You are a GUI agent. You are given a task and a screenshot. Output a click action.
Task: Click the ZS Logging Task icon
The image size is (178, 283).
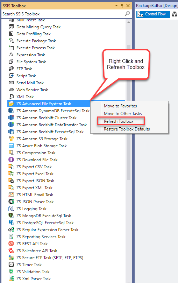(11, 208)
